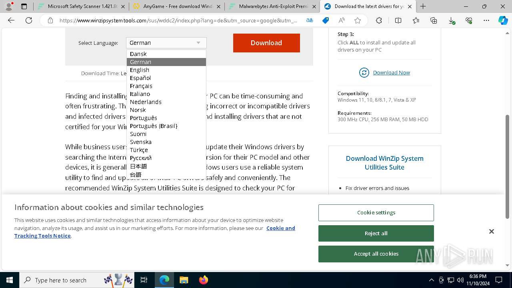Screen dimensions: 512x288
Task: Launch Firefox from the taskbar
Action: pyautogui.click(x=203, y=280)
